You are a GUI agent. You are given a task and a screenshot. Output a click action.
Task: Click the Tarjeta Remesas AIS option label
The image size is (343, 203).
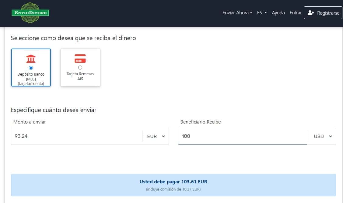click(80, 76)
